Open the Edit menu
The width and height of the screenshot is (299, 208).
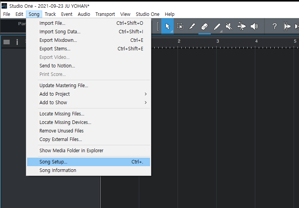point(19,14)
